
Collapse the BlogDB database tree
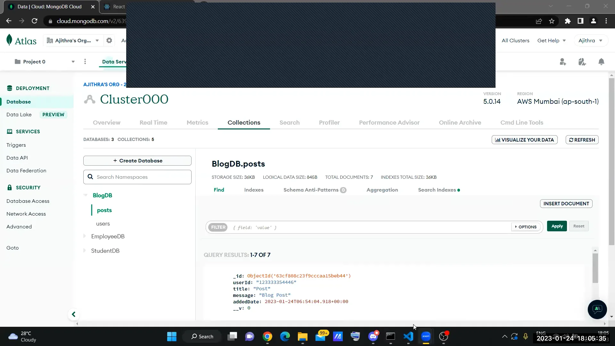click(85, 195)
